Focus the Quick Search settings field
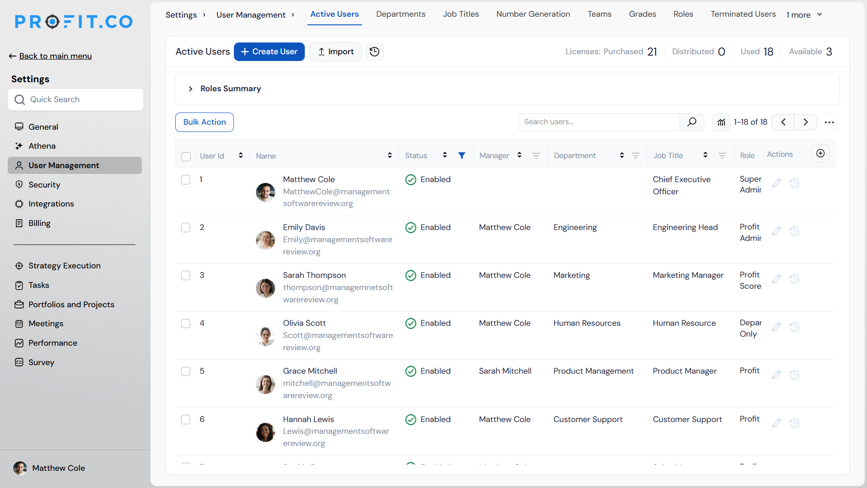 tap(75, 99)
